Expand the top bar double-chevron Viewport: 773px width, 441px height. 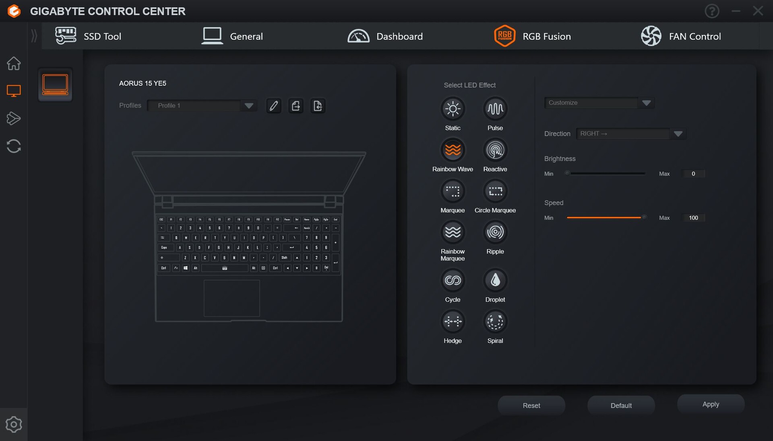click(x=34, y=36)
